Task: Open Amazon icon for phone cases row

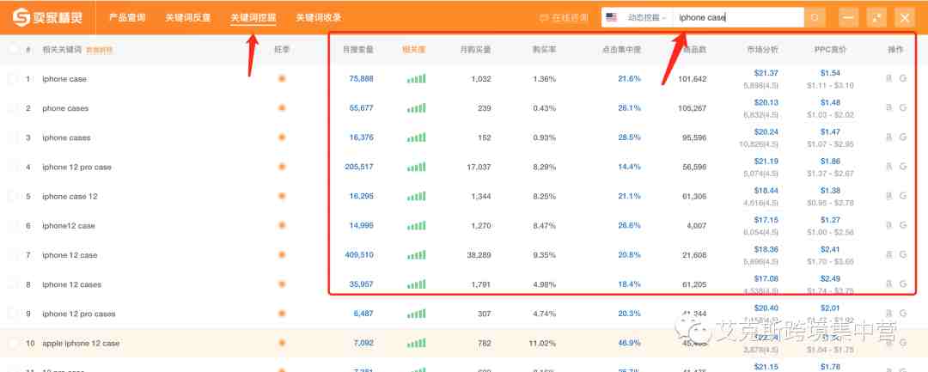Action: (888, 108)
